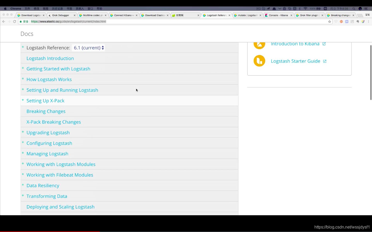Expand Setting Up X-Pack section

coord(23,100)
